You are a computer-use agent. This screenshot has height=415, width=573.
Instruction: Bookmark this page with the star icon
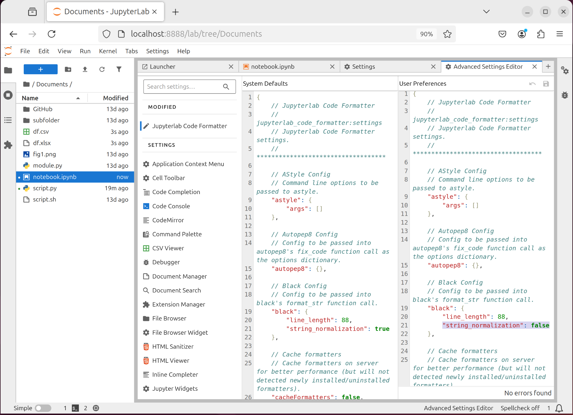tap(447, 34)
